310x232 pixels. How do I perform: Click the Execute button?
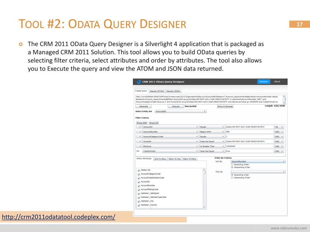(x=176, y=106)
